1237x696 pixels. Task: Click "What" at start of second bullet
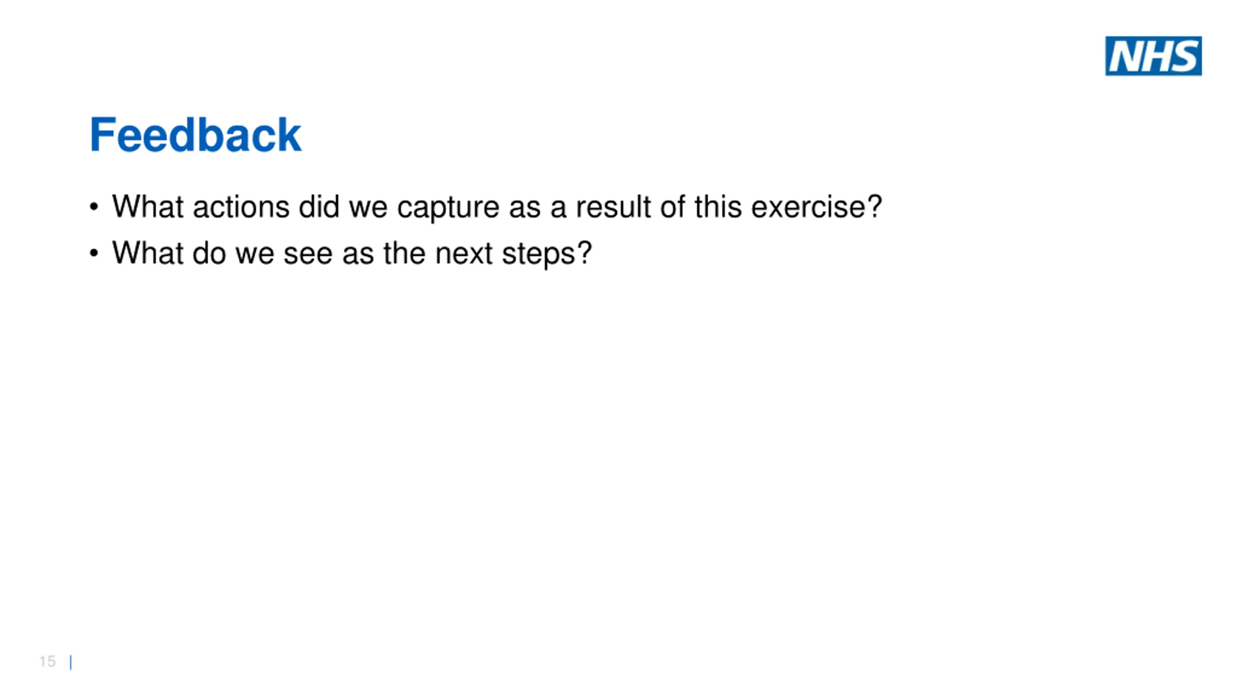pos(148,253)
